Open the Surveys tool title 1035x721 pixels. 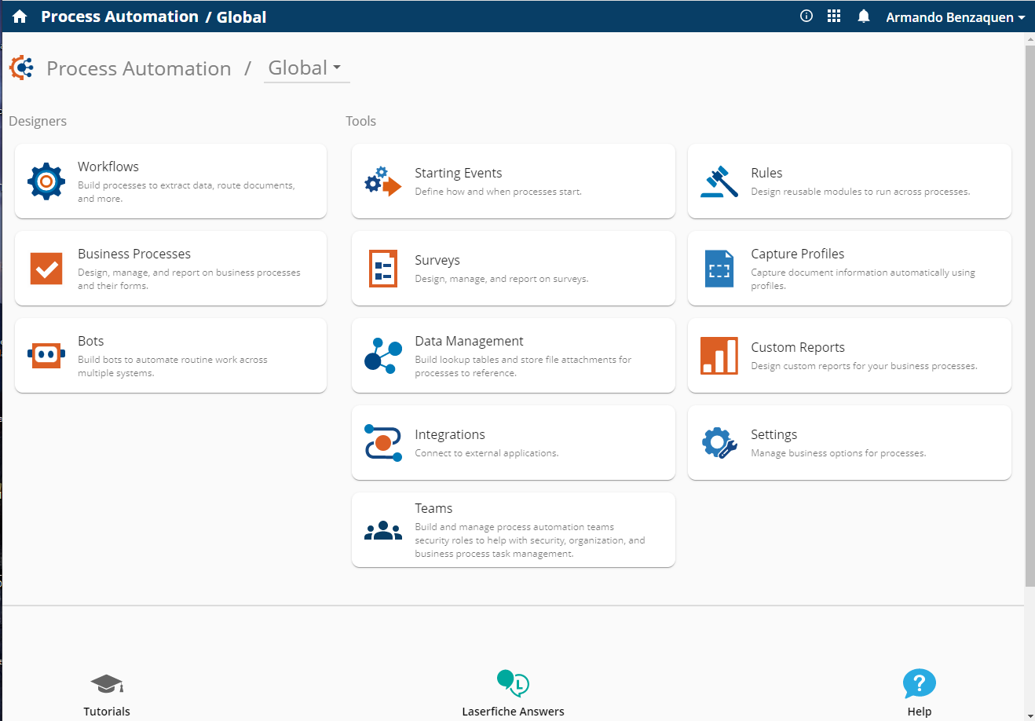click(437, 260)
